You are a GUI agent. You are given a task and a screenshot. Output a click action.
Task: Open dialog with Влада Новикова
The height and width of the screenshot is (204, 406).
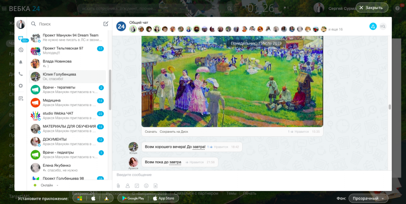[x=67, y=64]
